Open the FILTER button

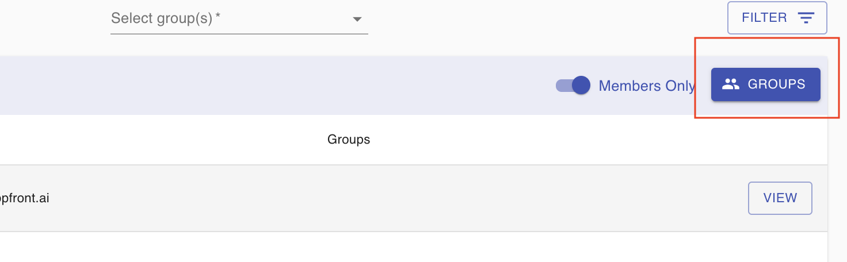pyautogui.click(x=777, y=18)
